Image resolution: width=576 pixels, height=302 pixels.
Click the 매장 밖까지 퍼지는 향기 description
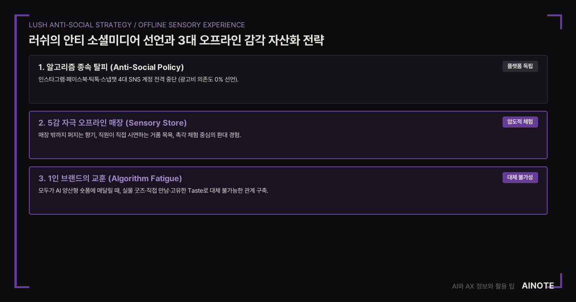click(67, 135)
